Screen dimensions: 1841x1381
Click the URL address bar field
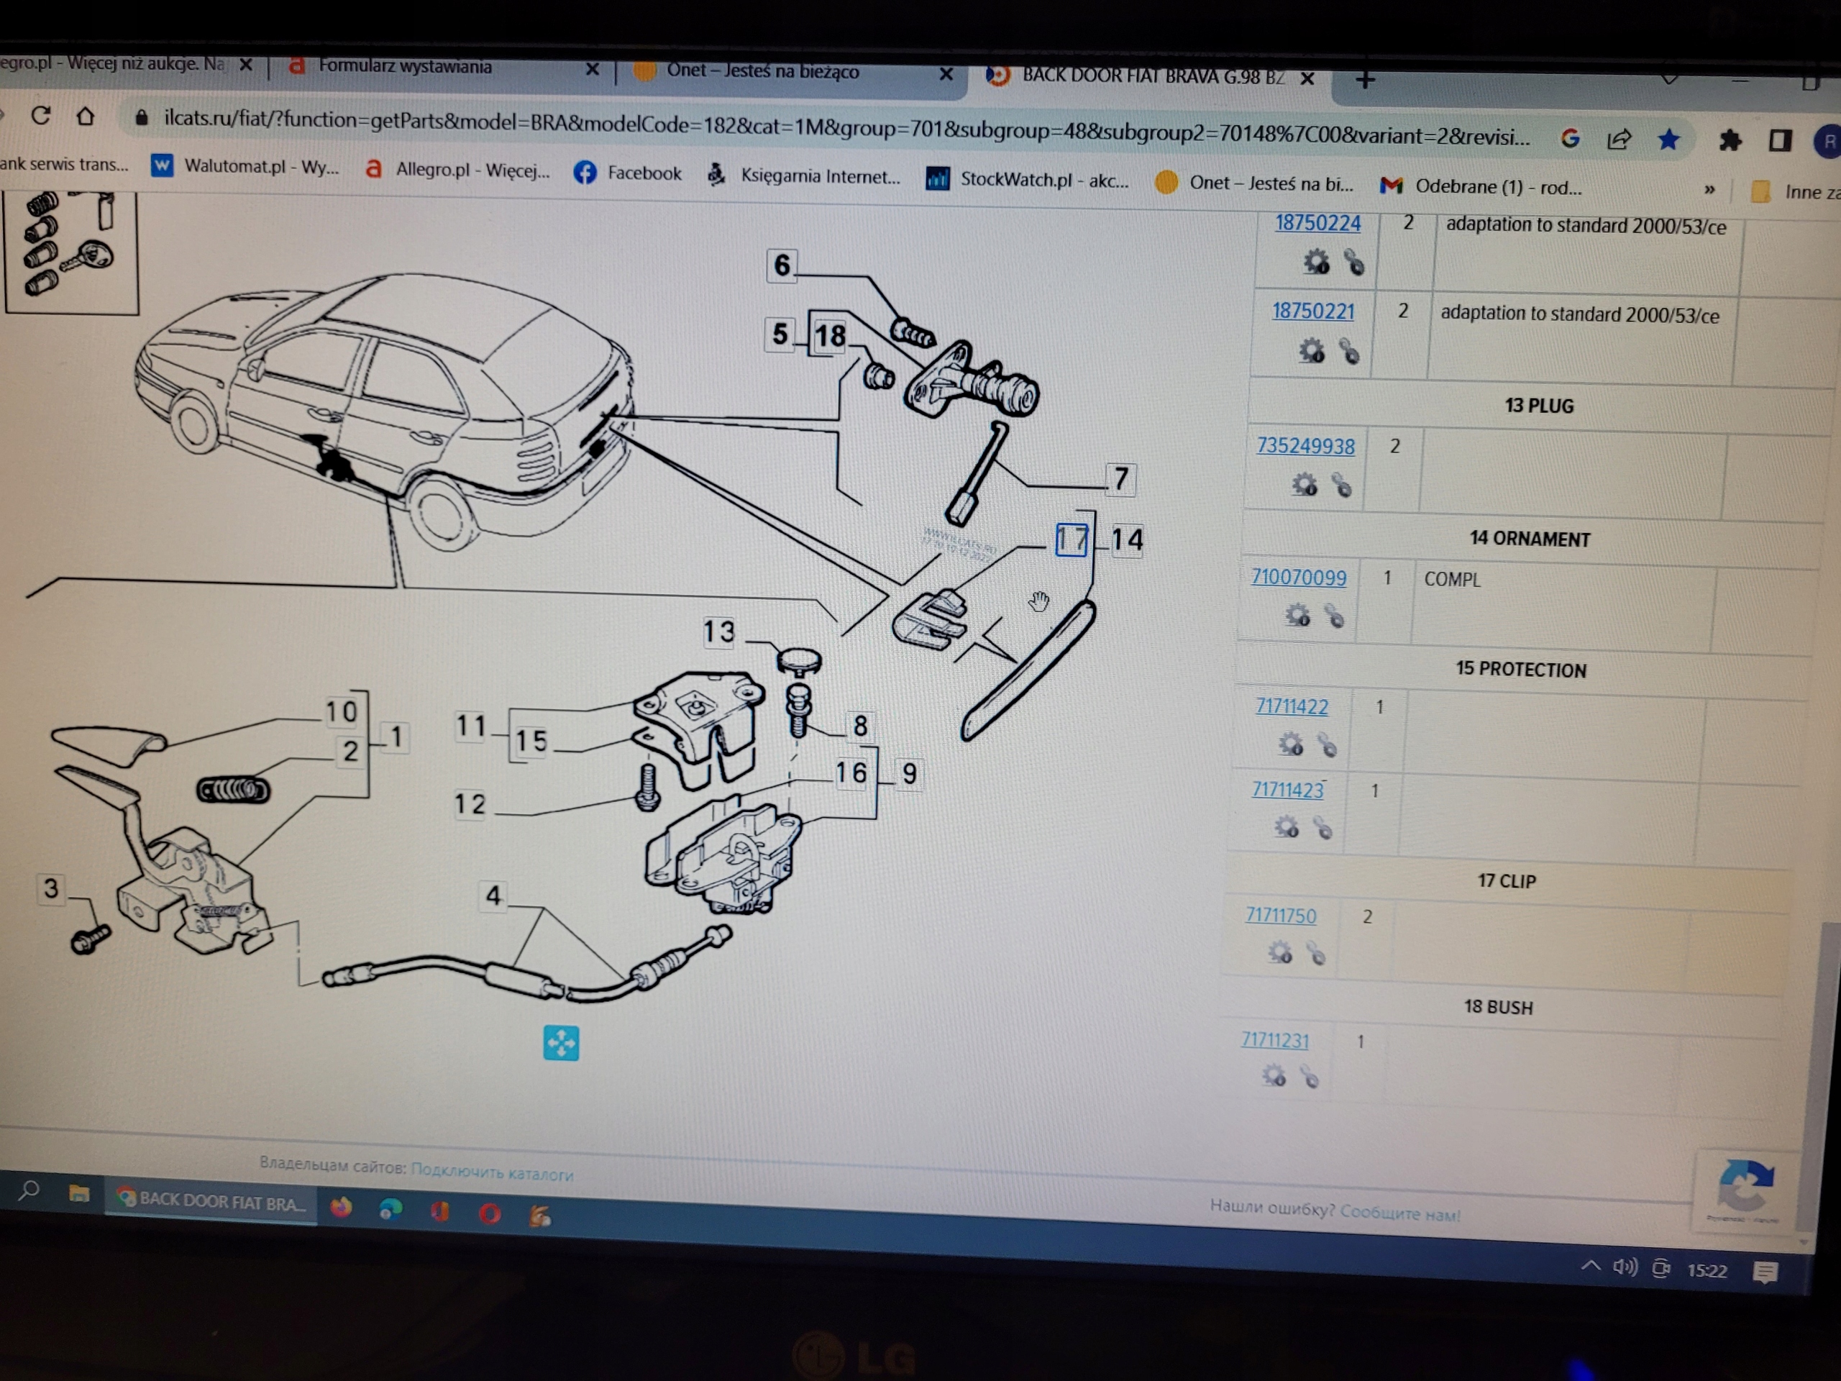(832, 127)
